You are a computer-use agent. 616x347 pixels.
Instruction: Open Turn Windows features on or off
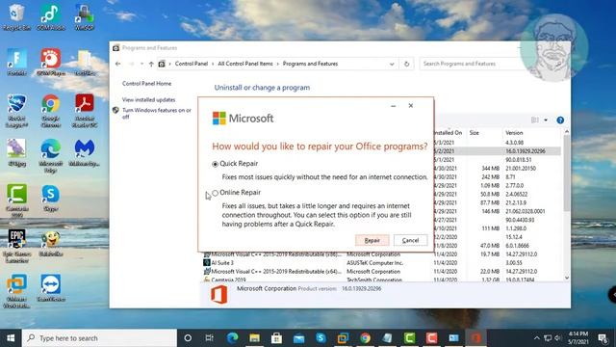[157, 114]
